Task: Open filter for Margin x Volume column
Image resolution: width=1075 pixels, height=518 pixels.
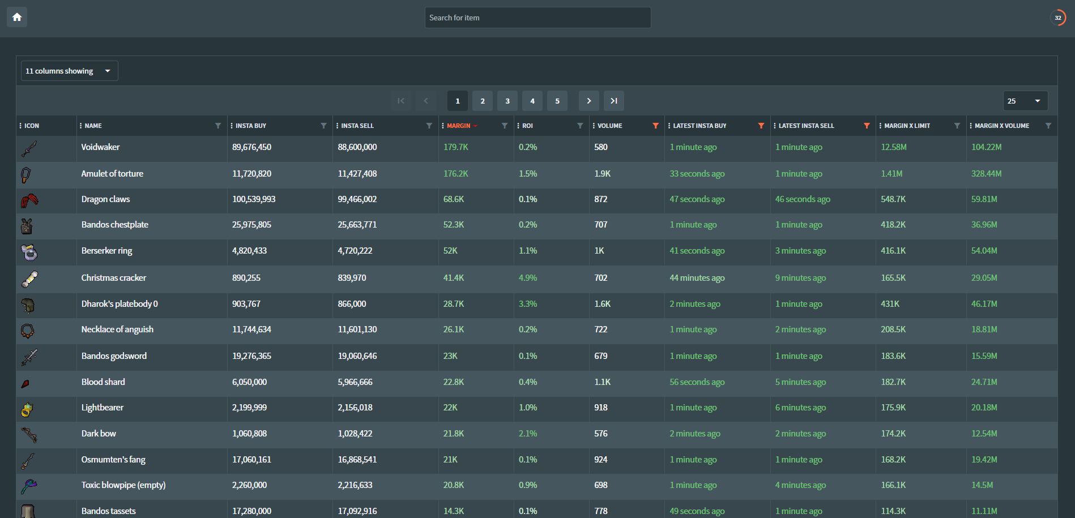Action: click(1048, 126)
